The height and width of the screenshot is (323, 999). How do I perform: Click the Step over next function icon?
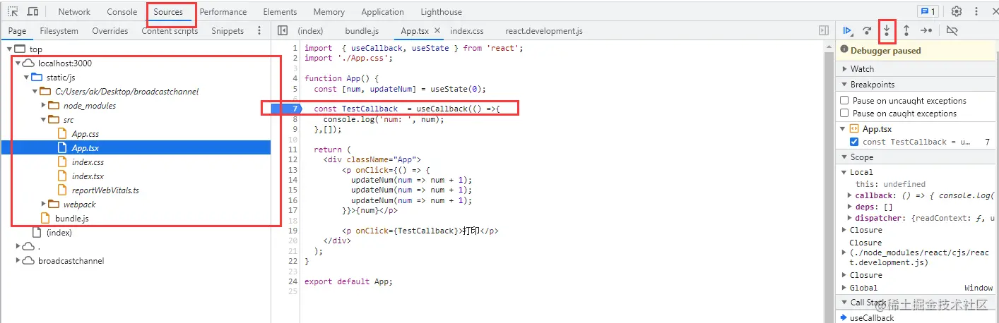coord(866,30)
